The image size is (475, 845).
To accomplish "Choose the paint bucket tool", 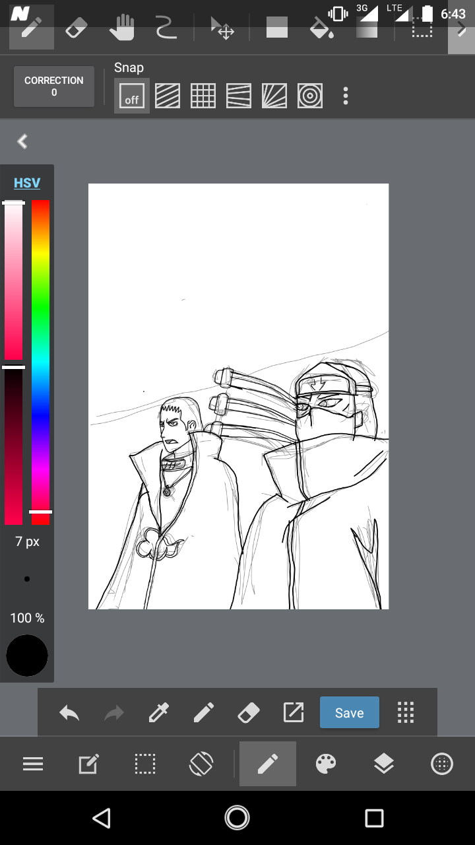I will click(322, 28).
